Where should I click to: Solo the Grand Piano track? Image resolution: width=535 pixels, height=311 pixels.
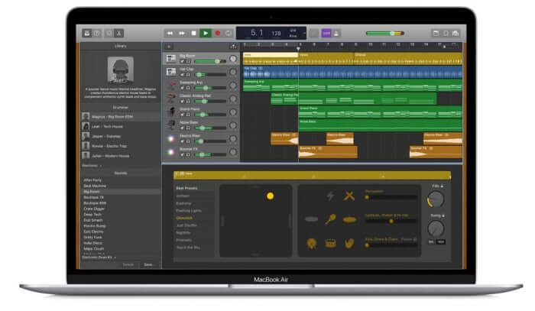tap(188, 115)
